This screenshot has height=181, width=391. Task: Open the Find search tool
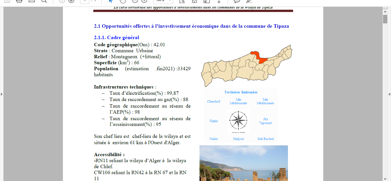tap(44, 1)
